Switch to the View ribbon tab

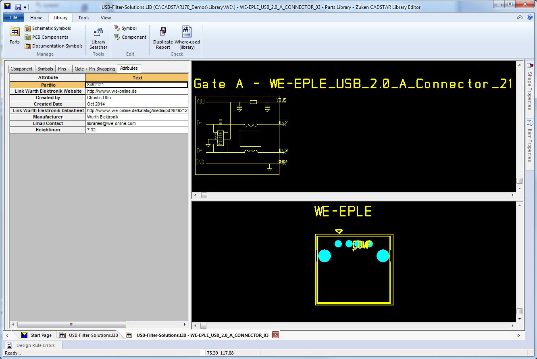[106, 18]
